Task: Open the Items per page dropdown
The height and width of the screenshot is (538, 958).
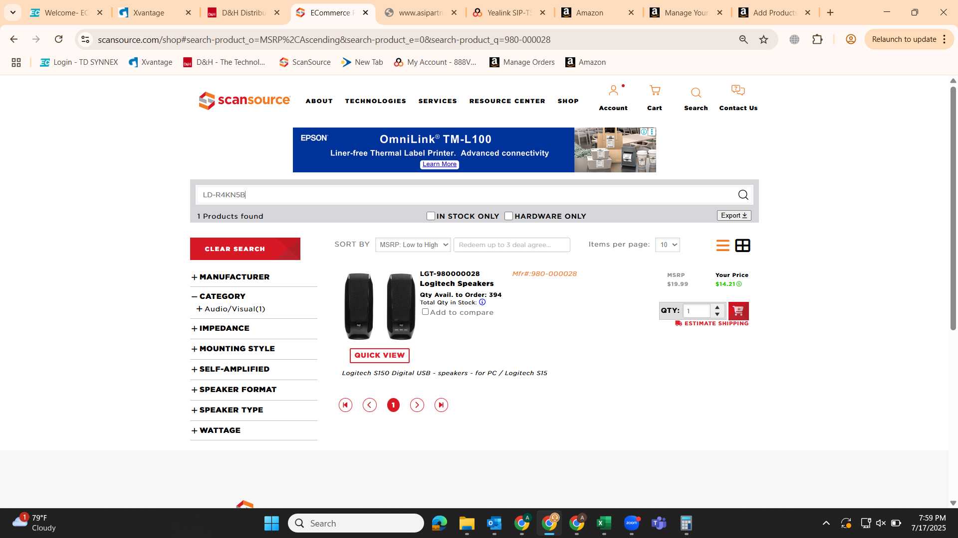Action: tap(667, 245)
